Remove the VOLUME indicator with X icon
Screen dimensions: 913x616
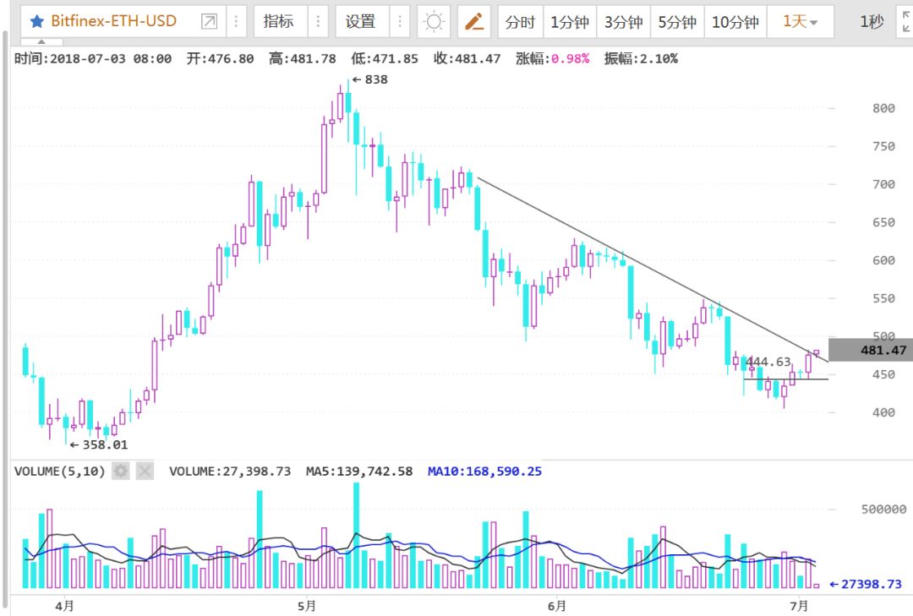coord(145,471)
